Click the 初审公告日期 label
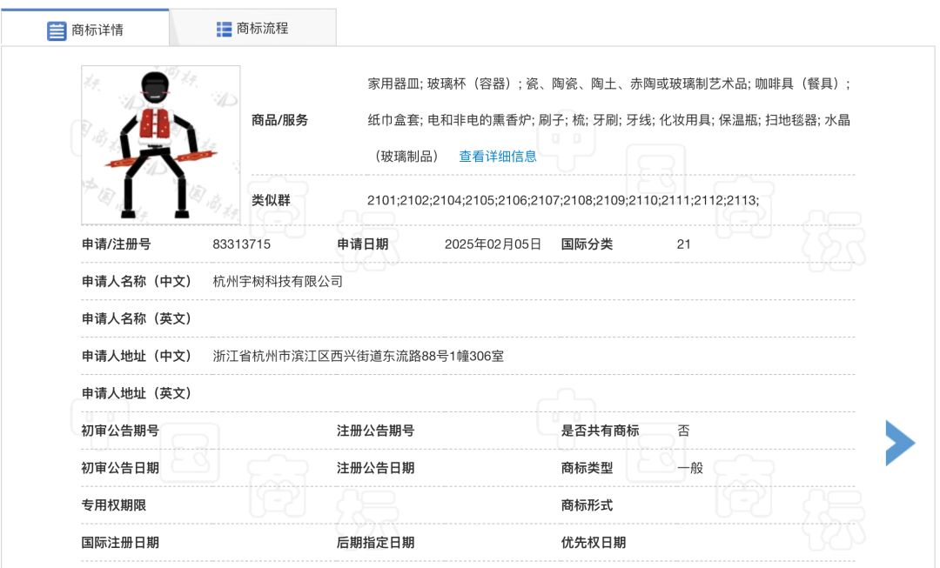The image size is (940, 568). 120,468
